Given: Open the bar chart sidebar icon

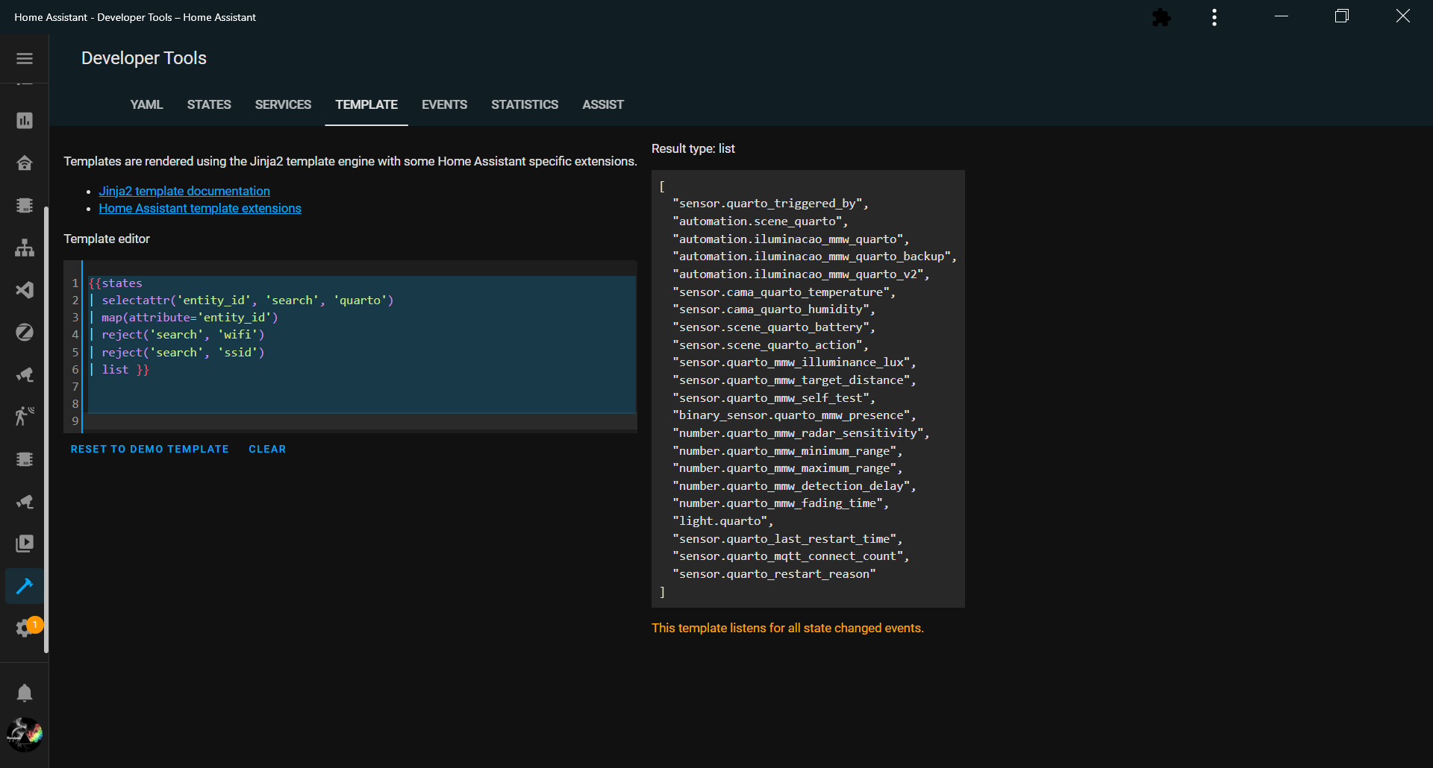Looking at the screenshot, I should coord(25,121).
